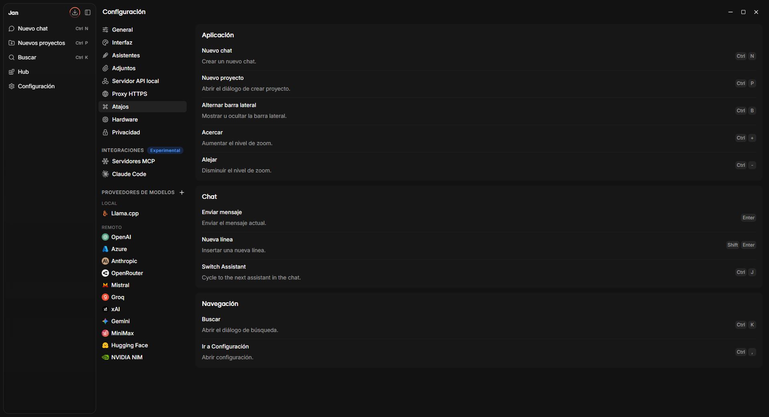
Task: Click the P key badge for Nuevo proyecto
Action: 752,83
